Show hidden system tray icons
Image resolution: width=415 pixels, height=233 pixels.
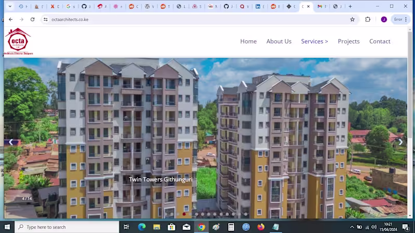[352, 227]
